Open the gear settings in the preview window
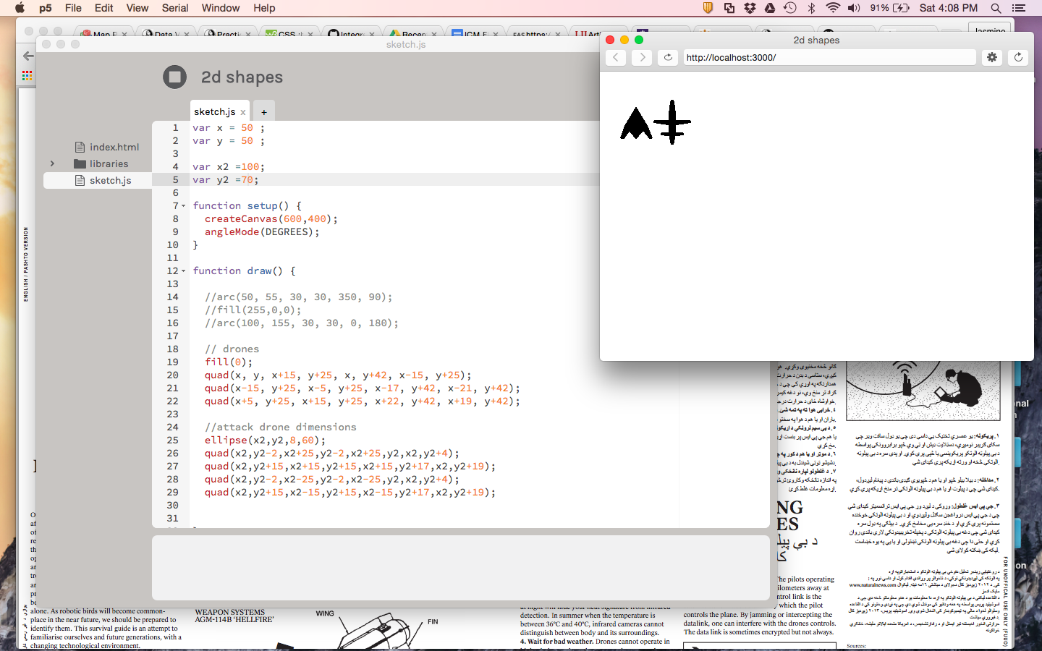This screenshot has width=1042, height=651. [992, 57]
